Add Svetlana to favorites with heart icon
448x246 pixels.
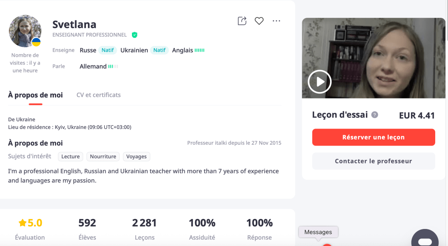click(x=259, y=21)
